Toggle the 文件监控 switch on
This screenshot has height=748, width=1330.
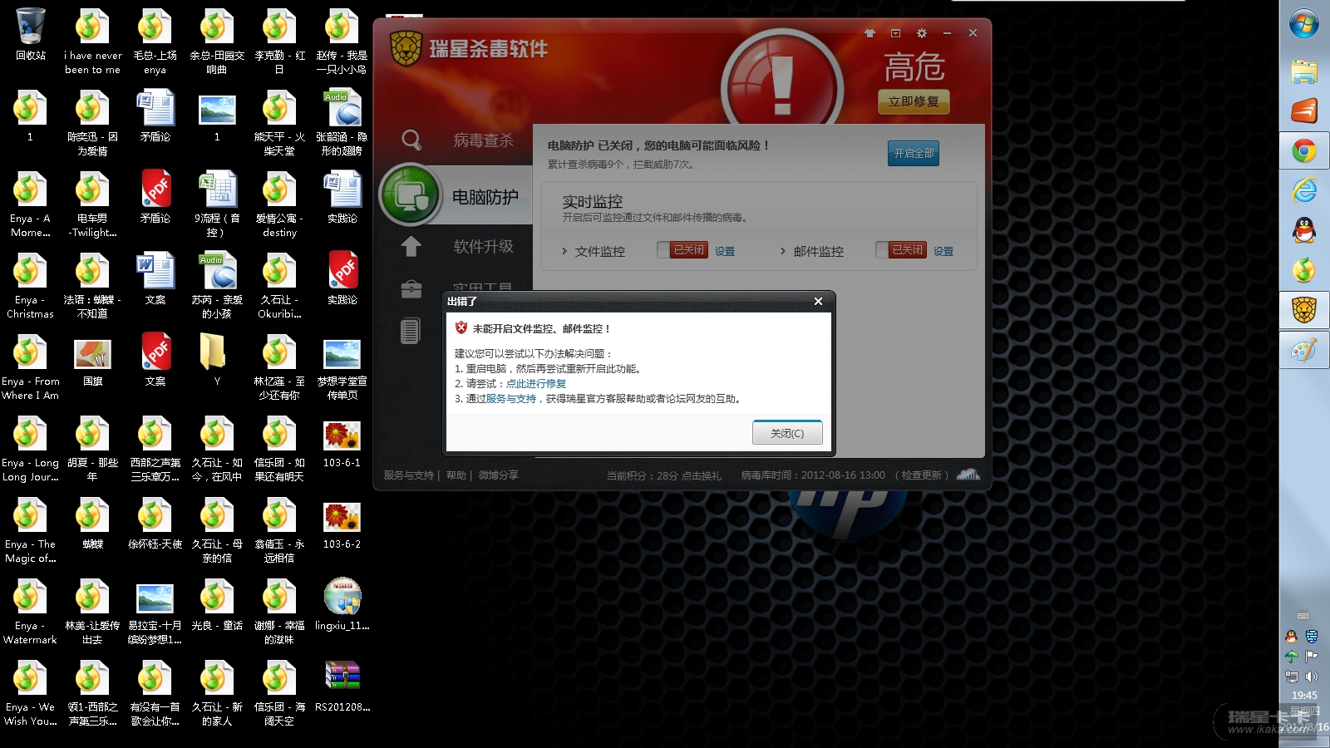682,249
